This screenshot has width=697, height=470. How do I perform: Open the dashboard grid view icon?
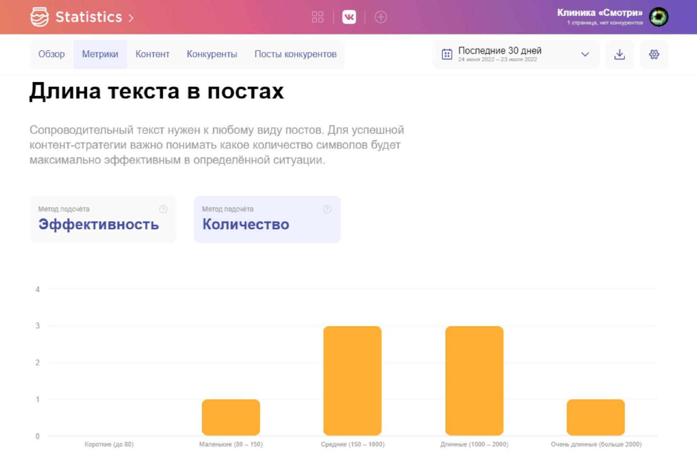(317, 17)
